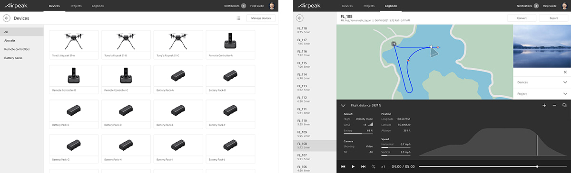Zoom in with the plus icon

(x=544, y=105)
